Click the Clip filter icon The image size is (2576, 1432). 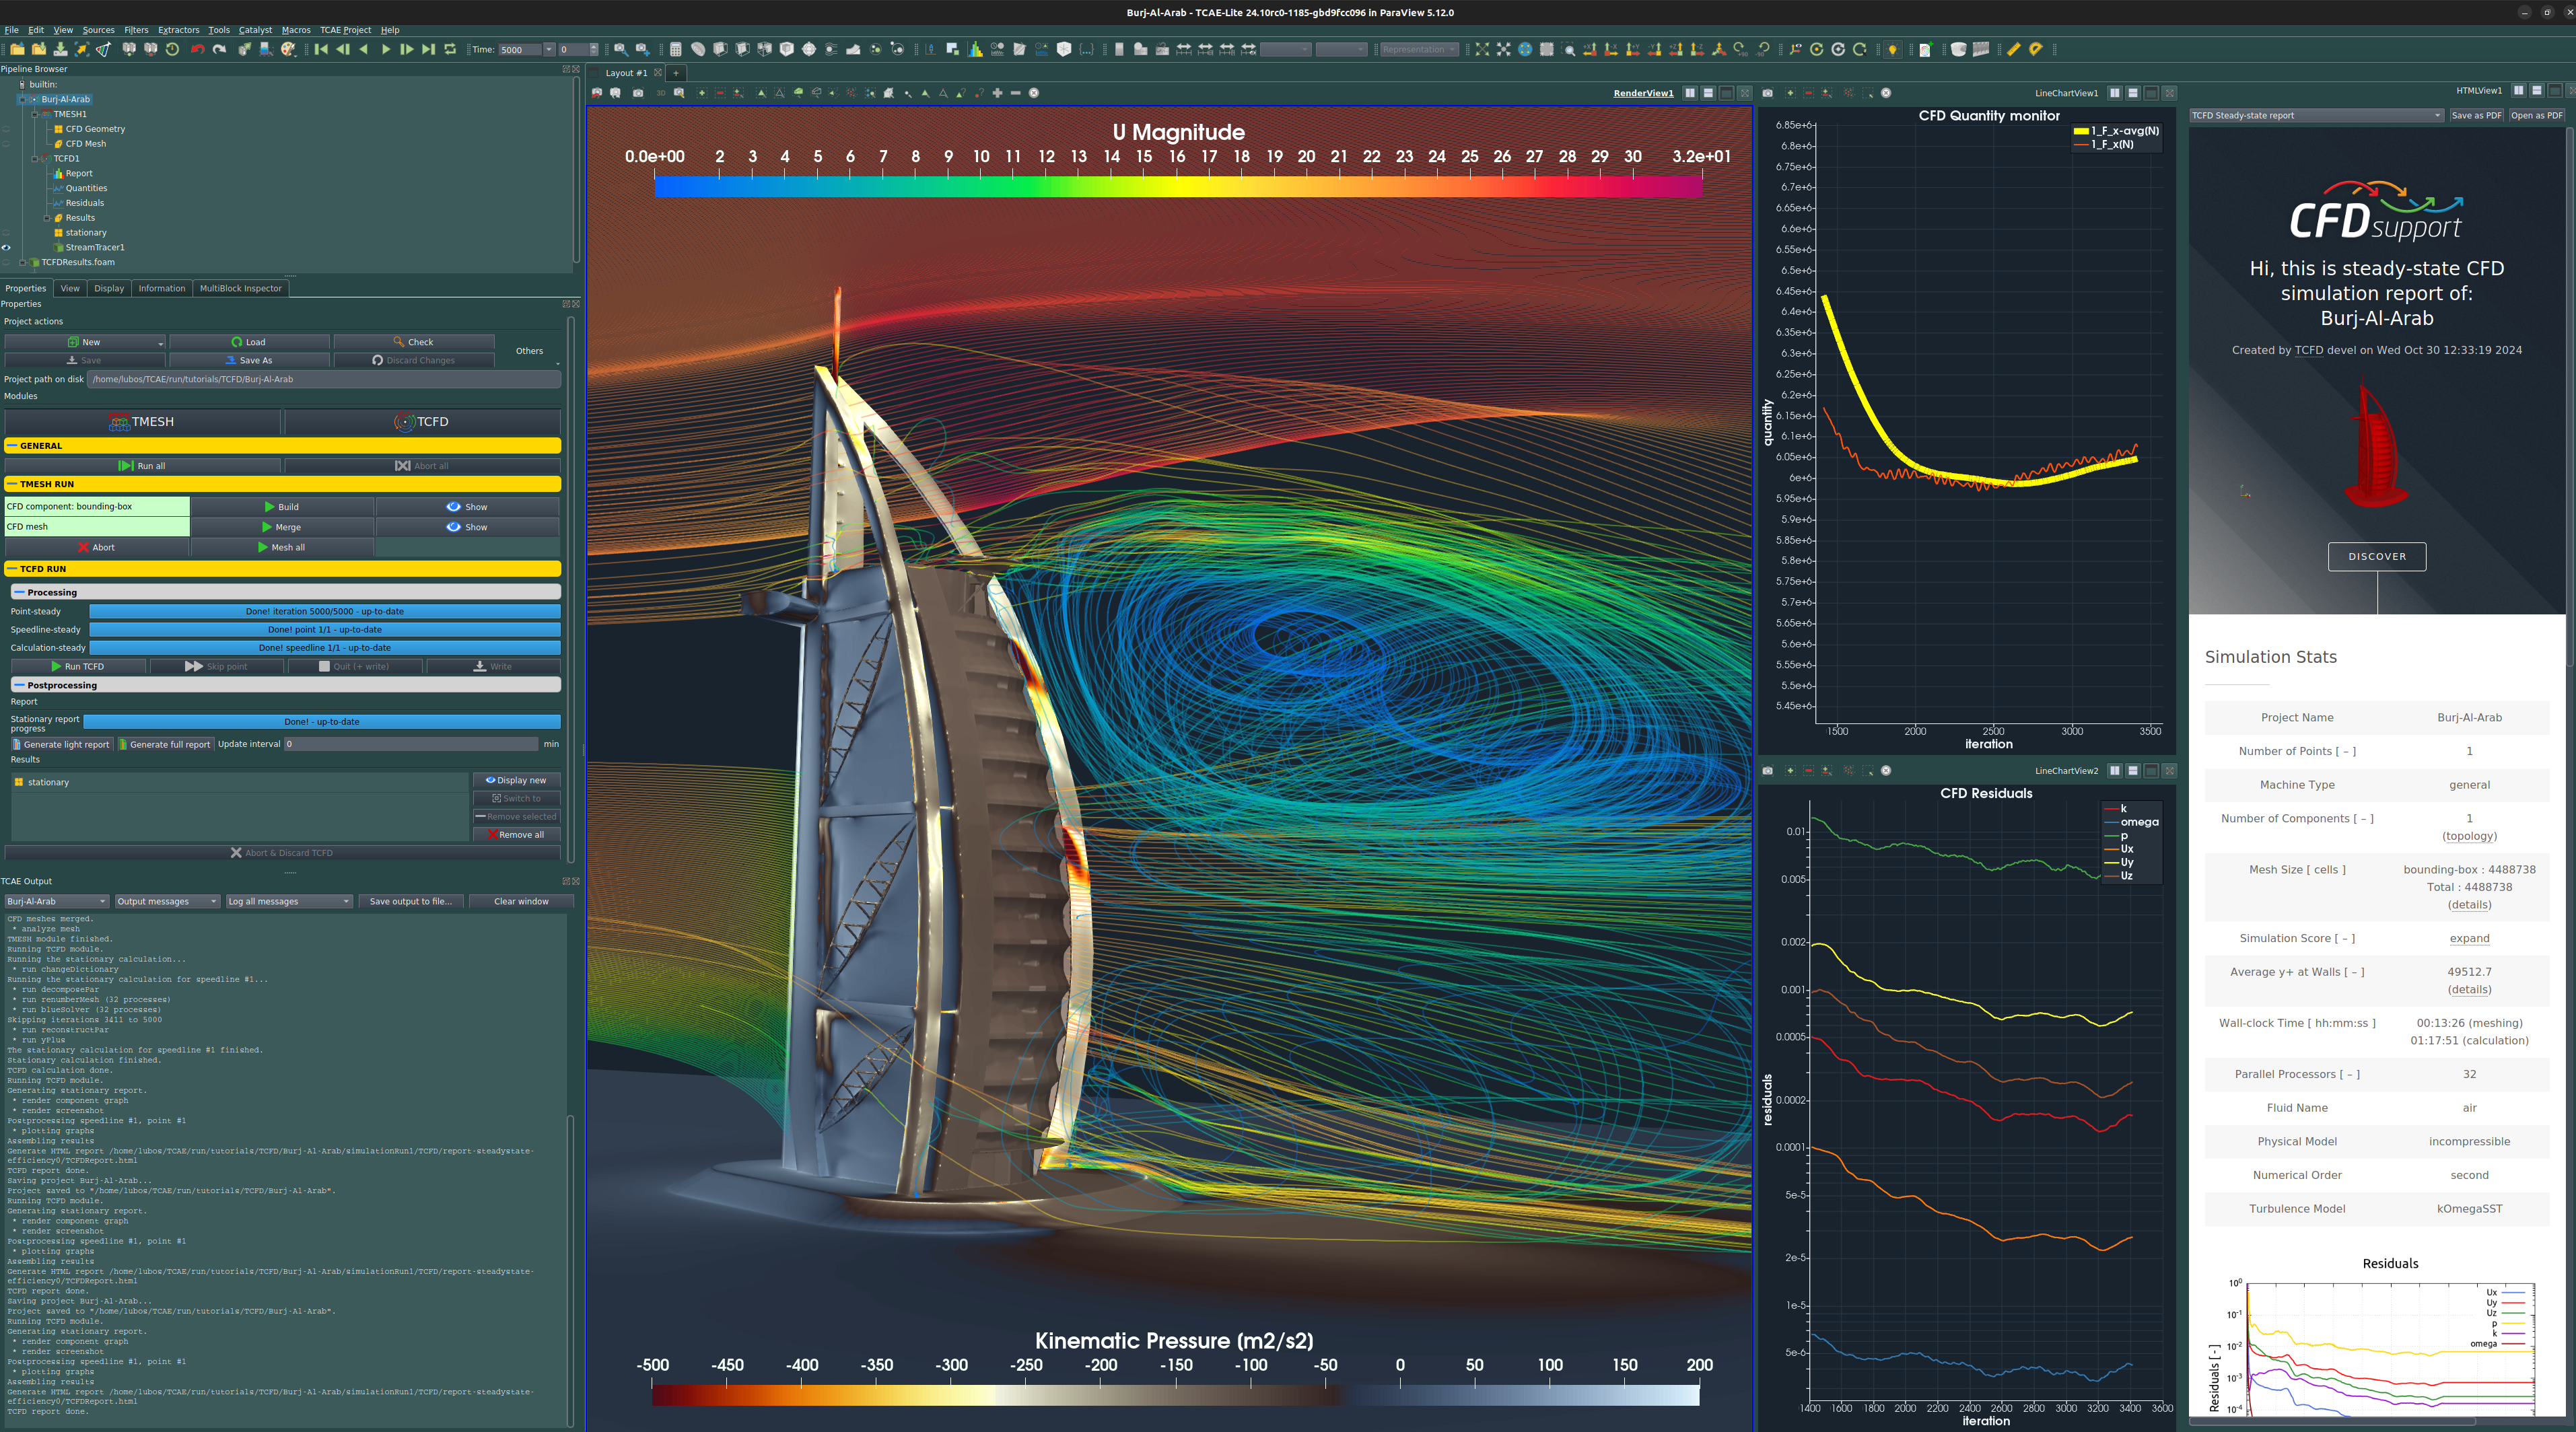coord(720,49)
